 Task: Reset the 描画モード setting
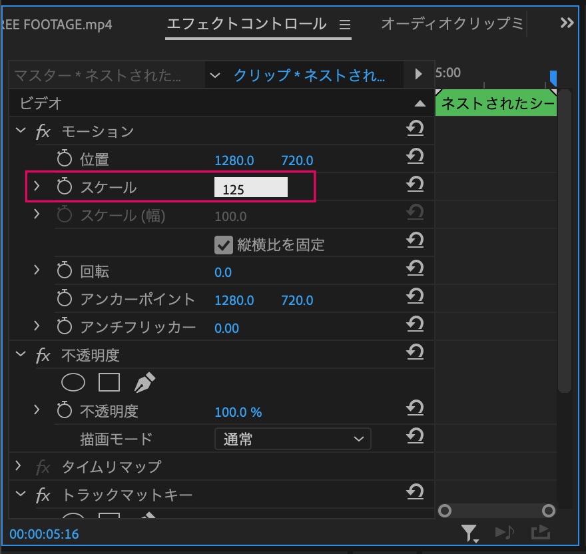click(x=415, y=436)
